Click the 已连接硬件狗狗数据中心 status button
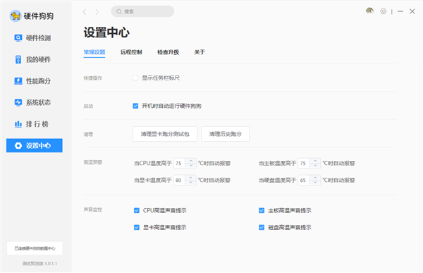This screenshot has width=423, height=273. (35, 248)
